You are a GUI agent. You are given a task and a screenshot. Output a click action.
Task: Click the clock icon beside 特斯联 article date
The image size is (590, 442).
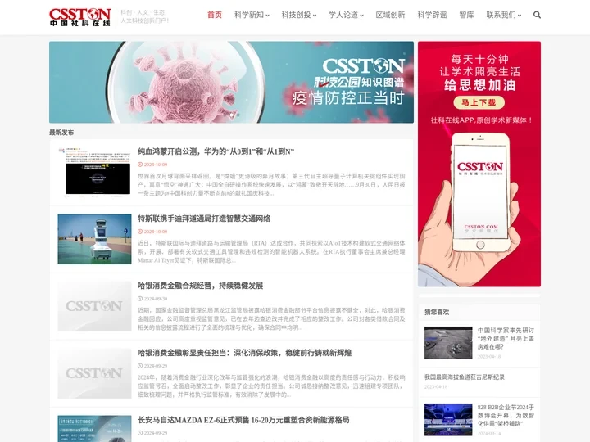pos(140,232)
